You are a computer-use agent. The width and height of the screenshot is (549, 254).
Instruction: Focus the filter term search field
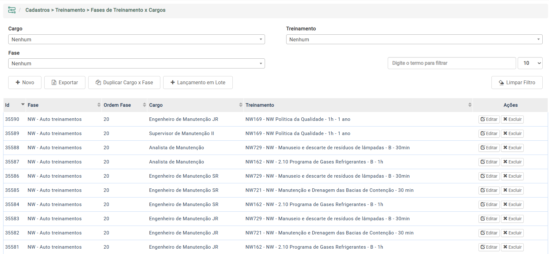451,63
